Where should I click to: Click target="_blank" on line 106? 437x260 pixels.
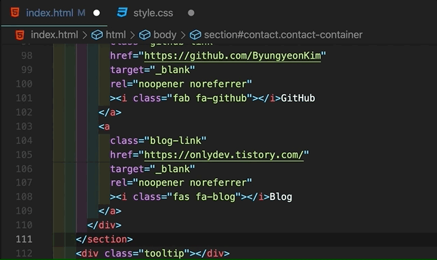[152, 169]
